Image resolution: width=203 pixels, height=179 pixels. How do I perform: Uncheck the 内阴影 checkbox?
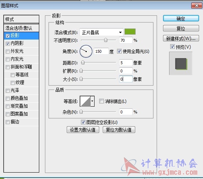[x=7, y=44]
